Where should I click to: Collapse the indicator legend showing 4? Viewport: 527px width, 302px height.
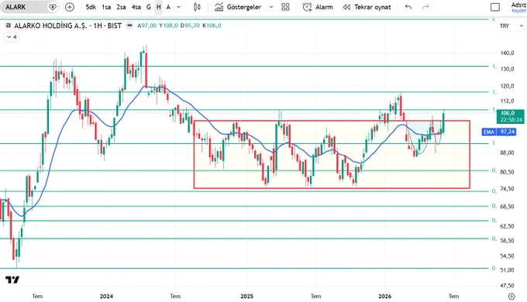(12, 37)
